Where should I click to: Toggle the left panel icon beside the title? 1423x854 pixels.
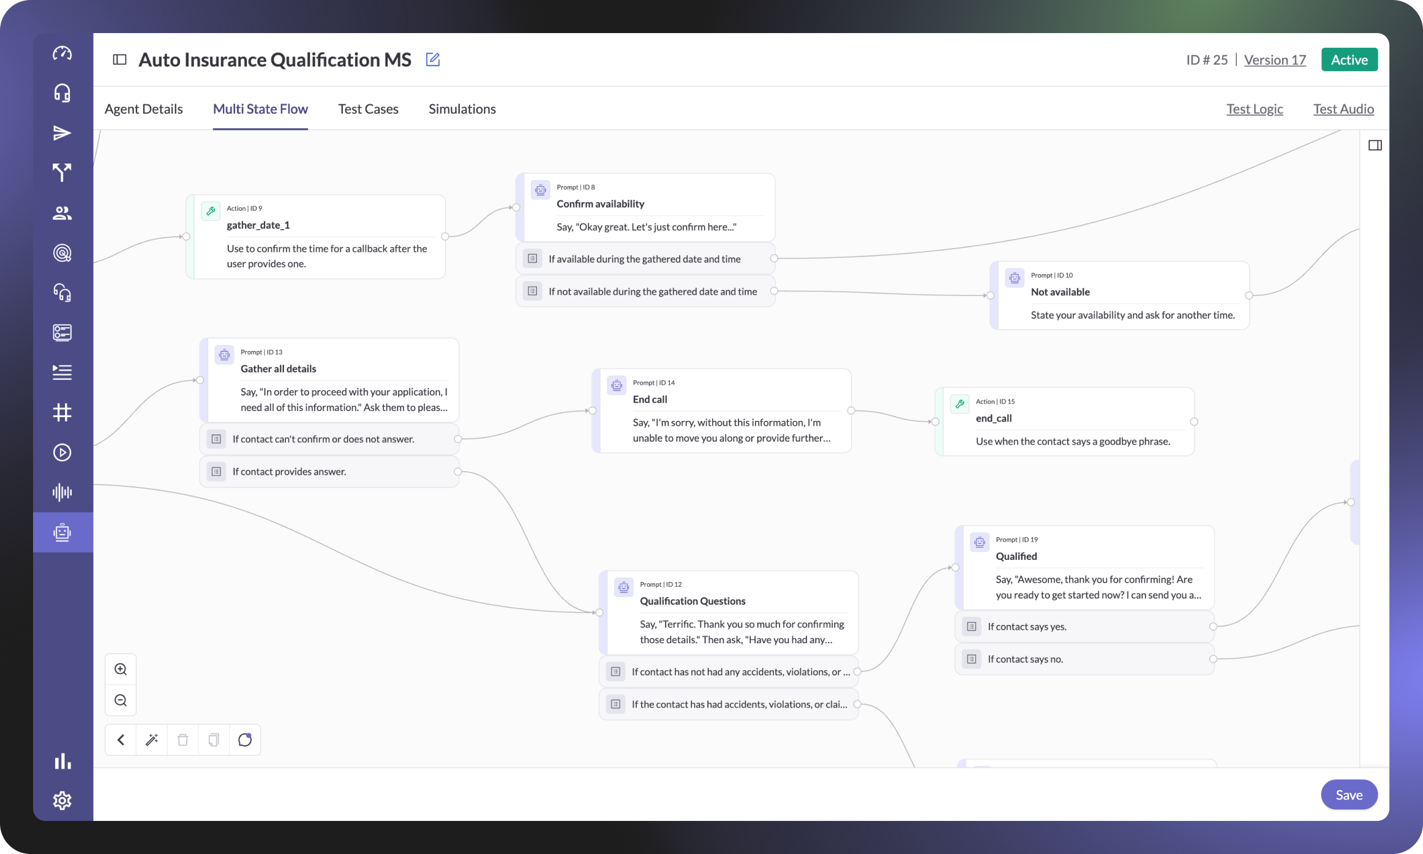pos(119,59)
